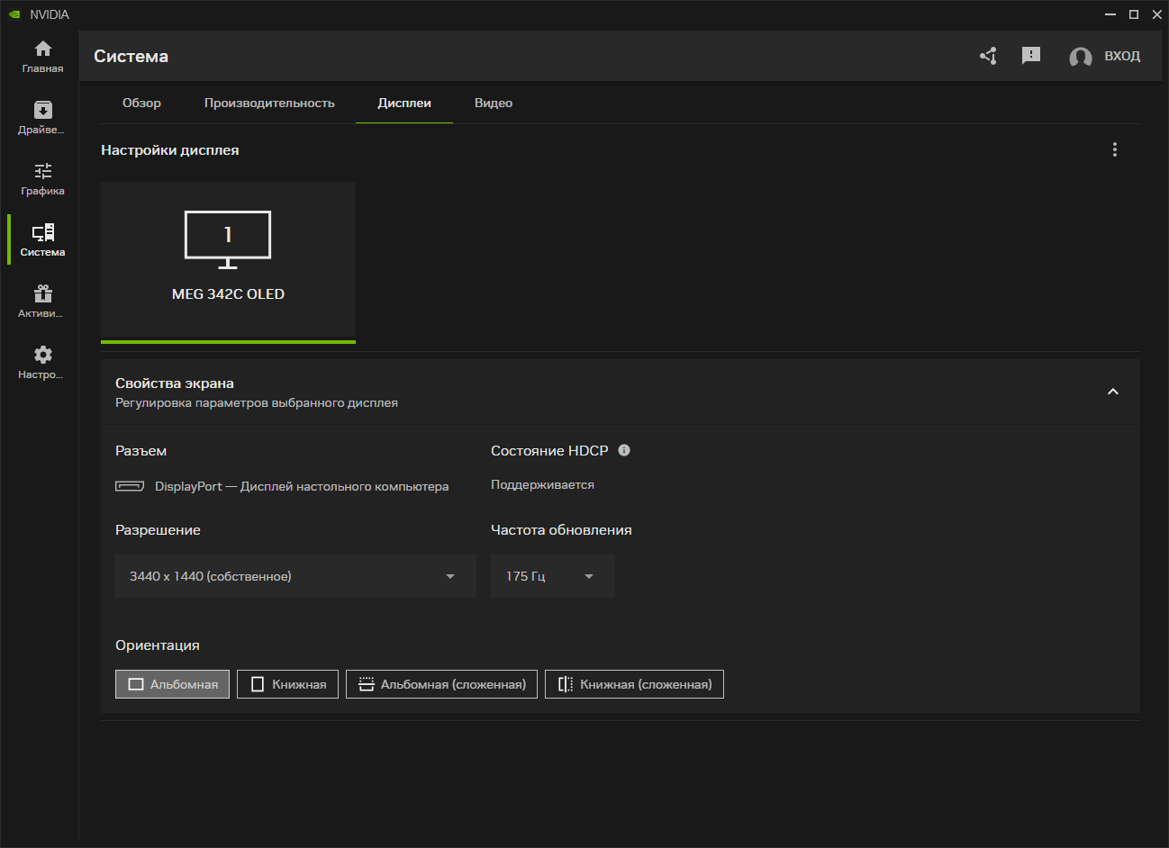The height and width of the screenshot is (848, 1169).
Task: Open the Активировать gift icon in sidebar
Action: click(x=42, y=301)
